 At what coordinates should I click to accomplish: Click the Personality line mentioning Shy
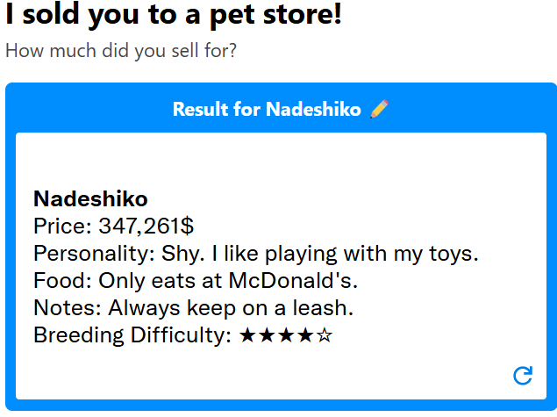coord(255,254)
